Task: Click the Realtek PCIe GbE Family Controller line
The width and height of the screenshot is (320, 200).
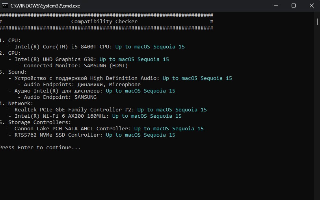Action: pos(73,110)
